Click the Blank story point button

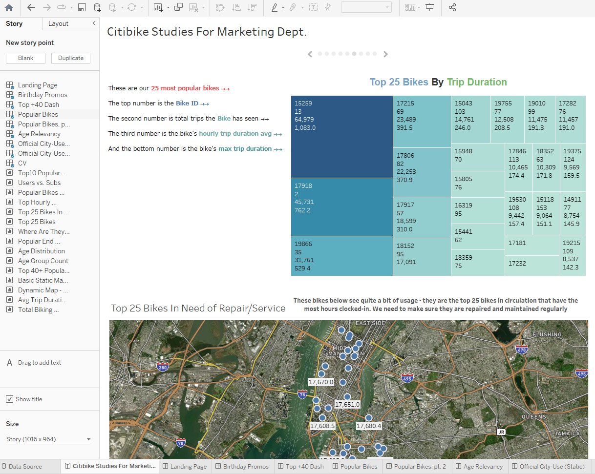point(25,58)
